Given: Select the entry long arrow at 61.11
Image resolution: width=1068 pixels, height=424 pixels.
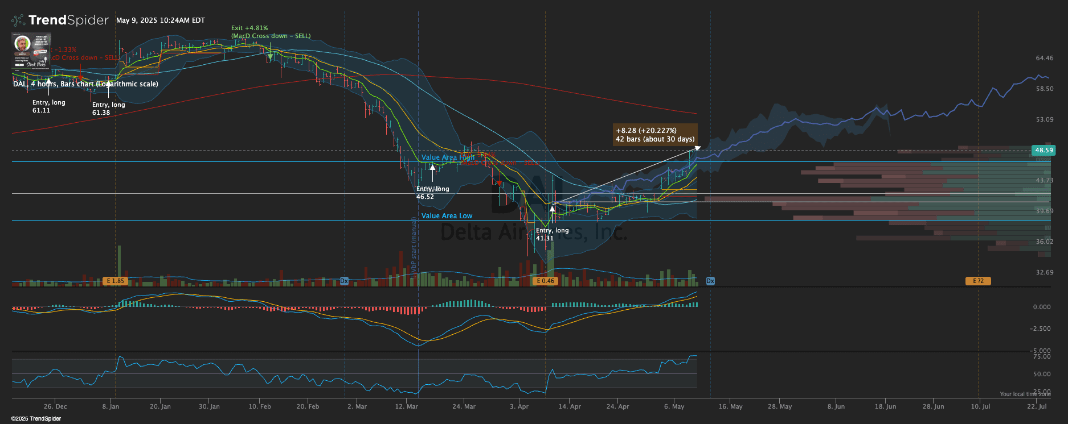Looking at the screenshot, I should tap(48, 84).
